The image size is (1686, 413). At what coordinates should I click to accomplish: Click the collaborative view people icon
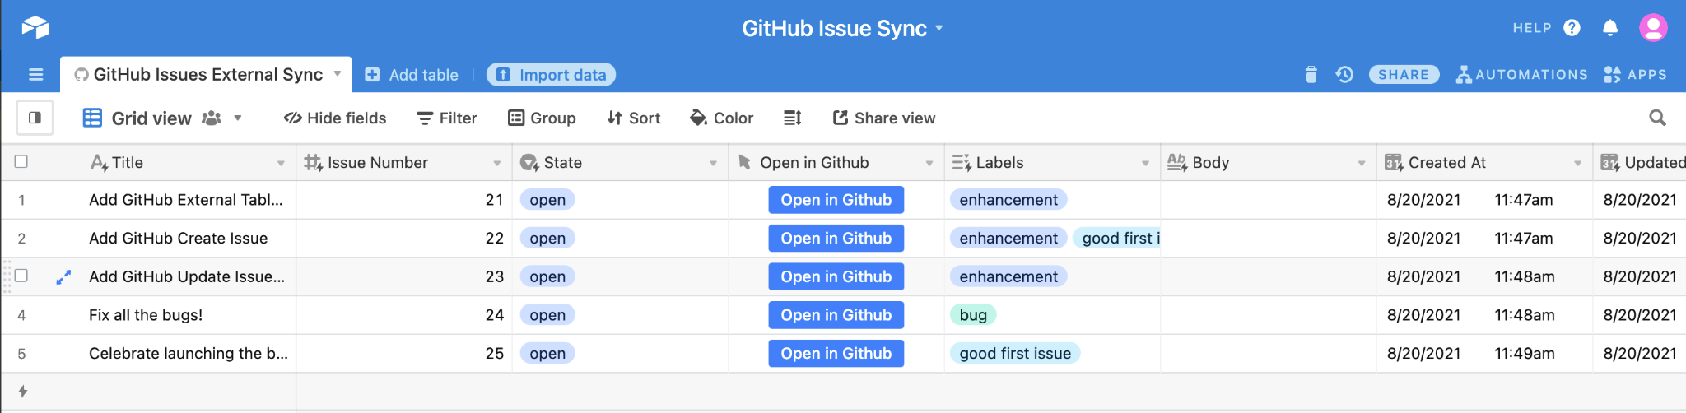point(212,118)
